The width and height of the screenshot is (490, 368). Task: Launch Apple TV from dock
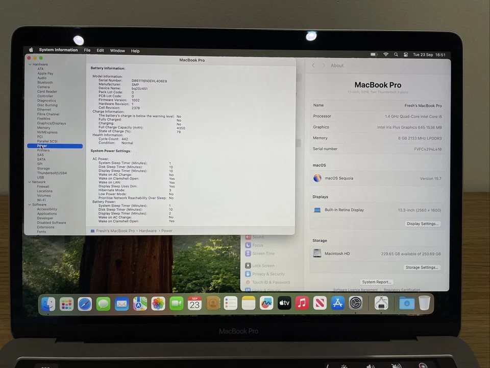point(284,303)
